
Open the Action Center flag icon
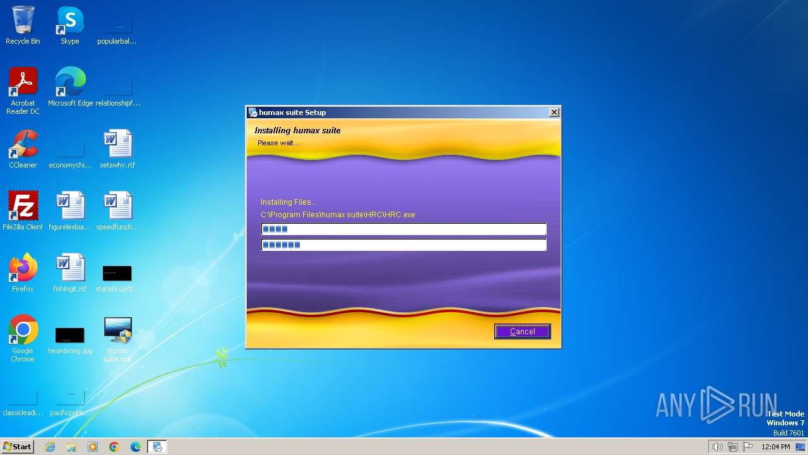coord(748,447)
